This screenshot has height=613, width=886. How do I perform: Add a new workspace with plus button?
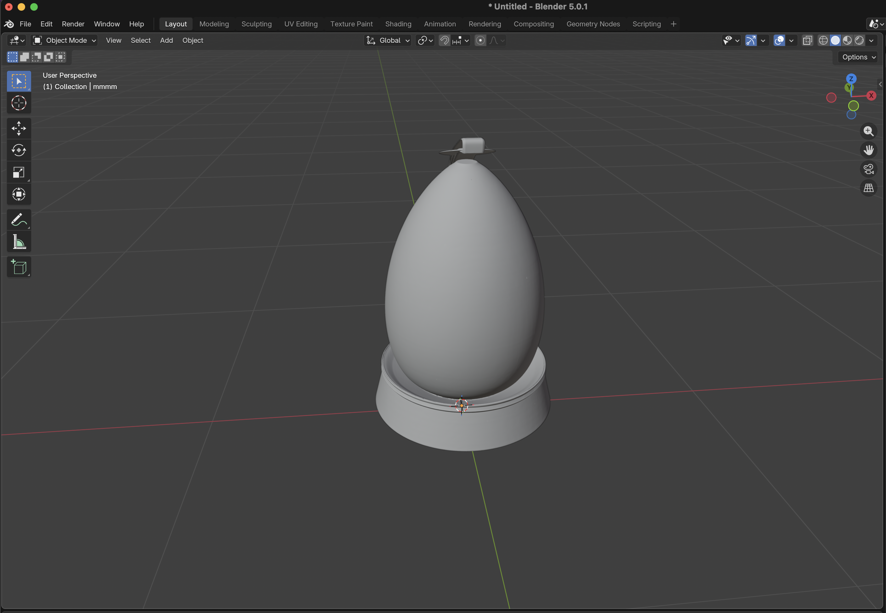(x=673, y=24)
